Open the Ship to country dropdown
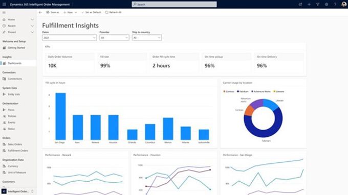The height and width of the screenshot is (195, 348). click(x=147, y=38)
